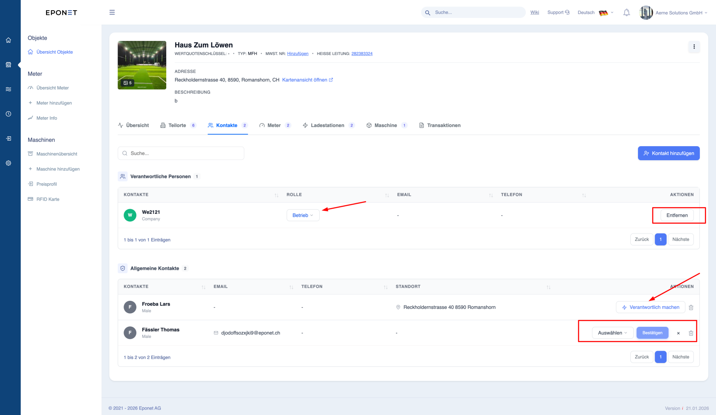Open the clock icon in left rail
The height and width of the screenshot is (415, 716).
pos(9,114)
